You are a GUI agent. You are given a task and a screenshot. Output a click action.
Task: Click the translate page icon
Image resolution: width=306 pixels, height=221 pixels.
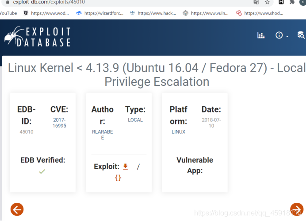point(256,2)
